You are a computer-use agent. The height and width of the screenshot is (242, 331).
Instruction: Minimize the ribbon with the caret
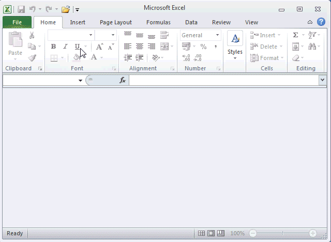310,22
